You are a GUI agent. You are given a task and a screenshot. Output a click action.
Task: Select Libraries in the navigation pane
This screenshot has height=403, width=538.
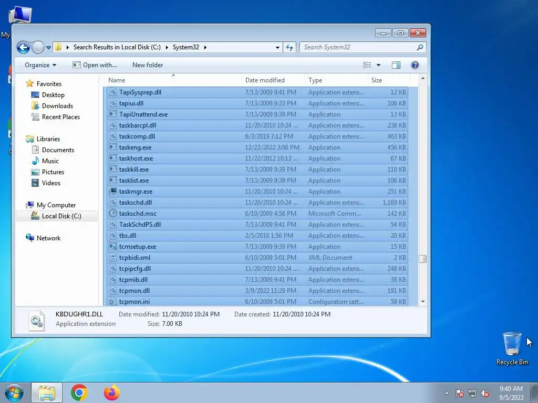48,139
